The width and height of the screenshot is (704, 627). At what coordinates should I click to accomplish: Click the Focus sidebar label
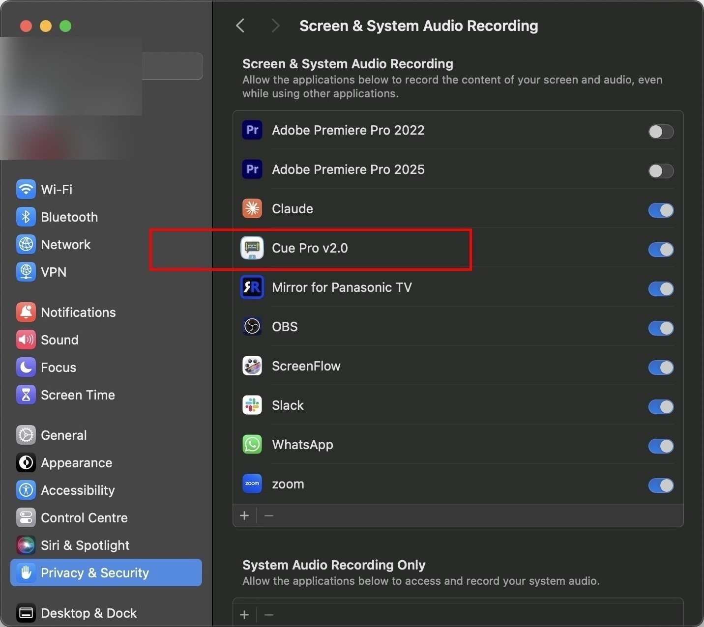(x=59, y=367)
